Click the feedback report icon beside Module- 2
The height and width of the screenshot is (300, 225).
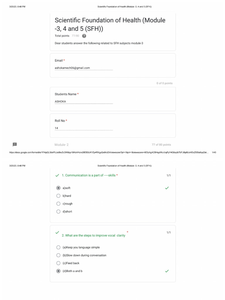(x=15, y=144)
